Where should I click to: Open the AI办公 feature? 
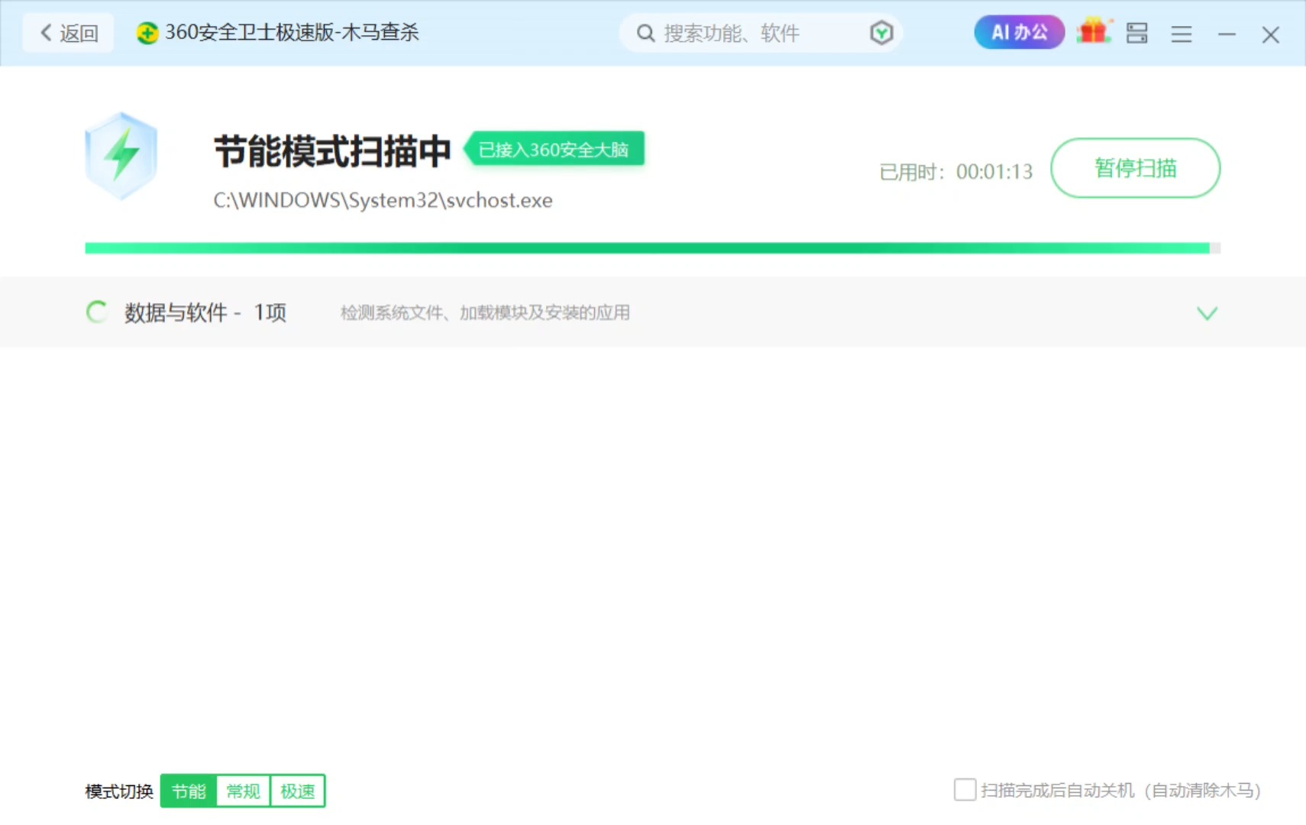[x=1019, y=32]
